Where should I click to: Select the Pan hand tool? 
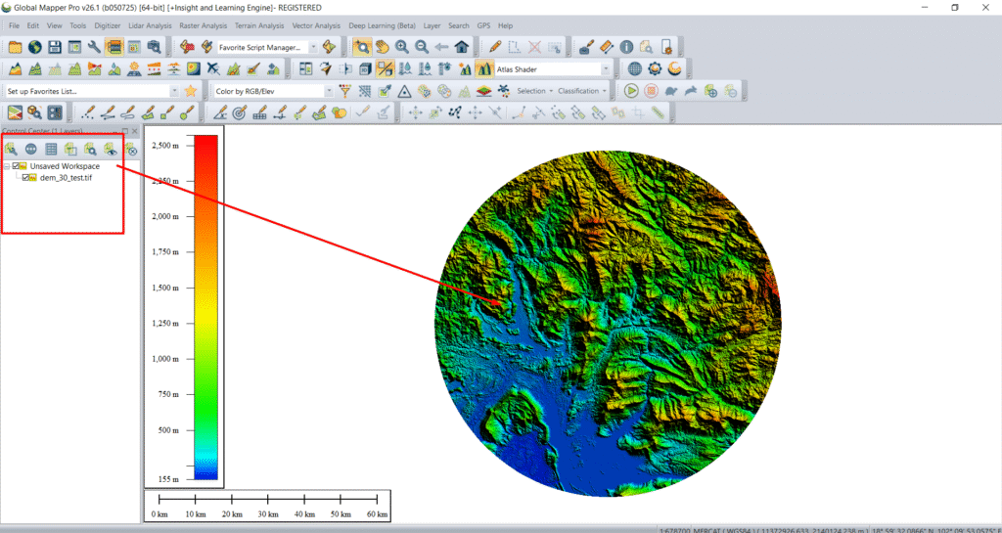tap(383, 47)
